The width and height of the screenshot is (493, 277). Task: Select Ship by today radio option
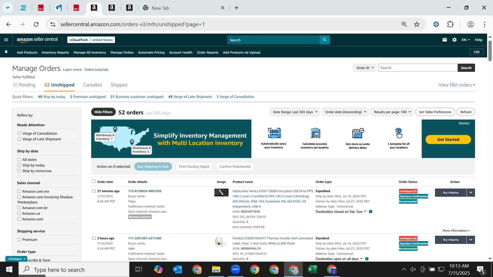tap(19, 165)
